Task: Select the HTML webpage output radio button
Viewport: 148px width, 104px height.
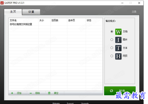Action: 112,56
